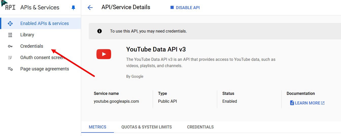The height and width of the screenshot is (136, 341).
Task: Click the Type column label
Action: point(162,93)
